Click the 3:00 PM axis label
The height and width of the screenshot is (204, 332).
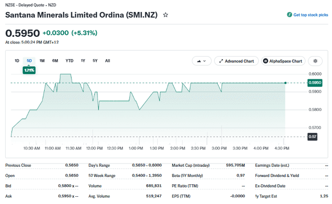pyautogui.click(x=219, y=148)
